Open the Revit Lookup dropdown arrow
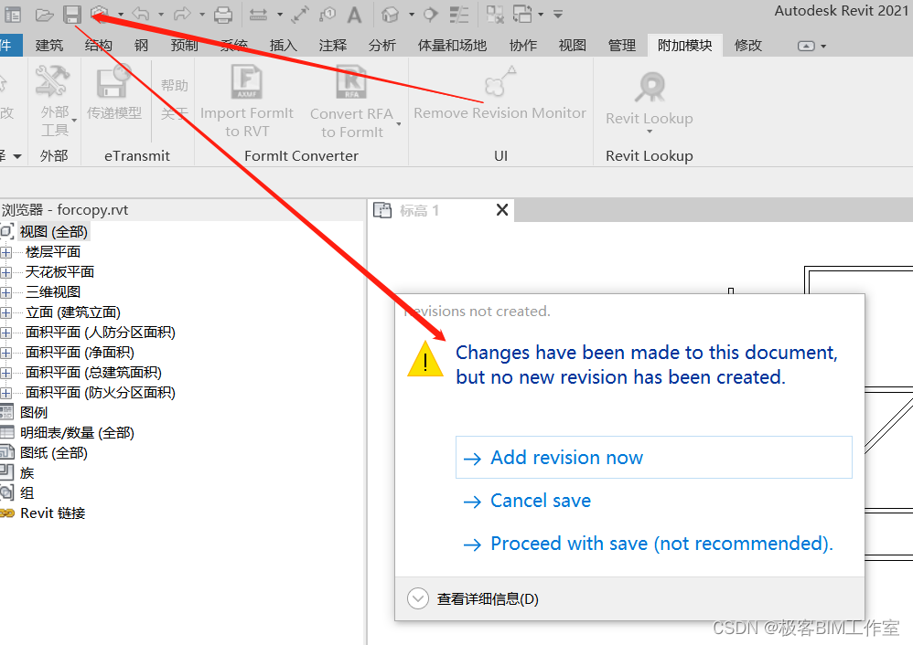Viewport: 913px width, 645px height. pyautogui.click(x=650, y=132)
